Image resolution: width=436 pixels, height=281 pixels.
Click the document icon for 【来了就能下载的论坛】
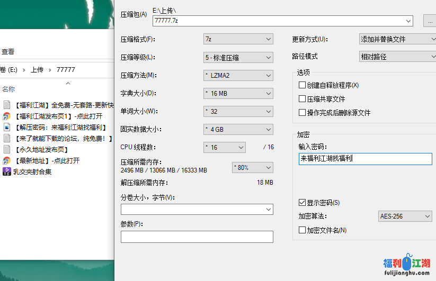7,138
